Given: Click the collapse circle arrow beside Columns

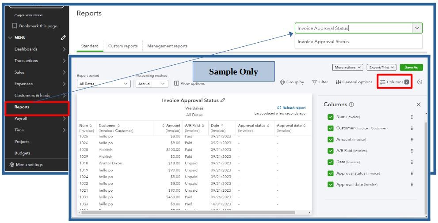Looking at the screenshot, I should (419, 82).
